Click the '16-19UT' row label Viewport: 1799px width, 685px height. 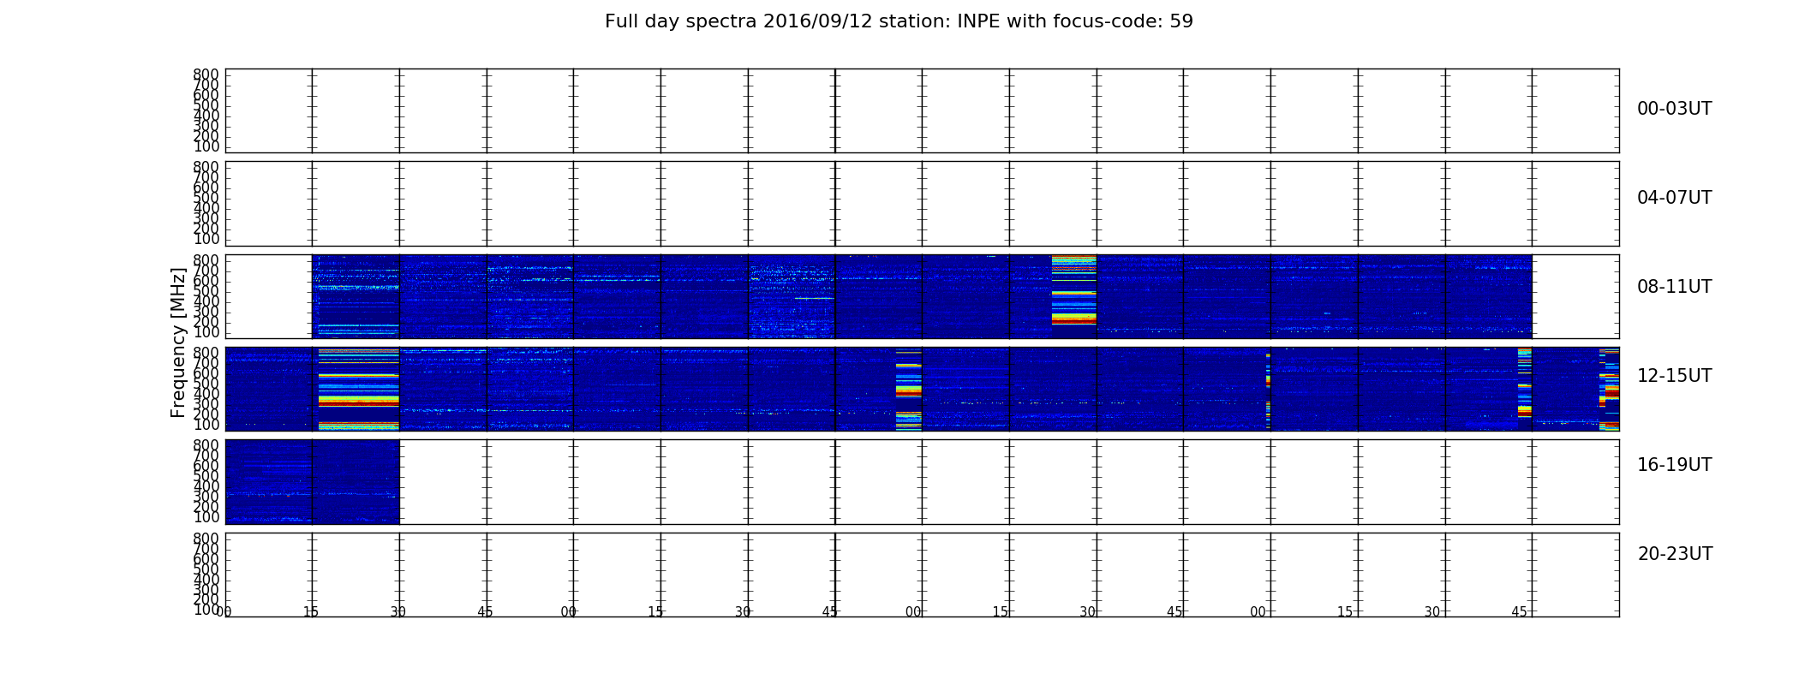coord(1674,465)
